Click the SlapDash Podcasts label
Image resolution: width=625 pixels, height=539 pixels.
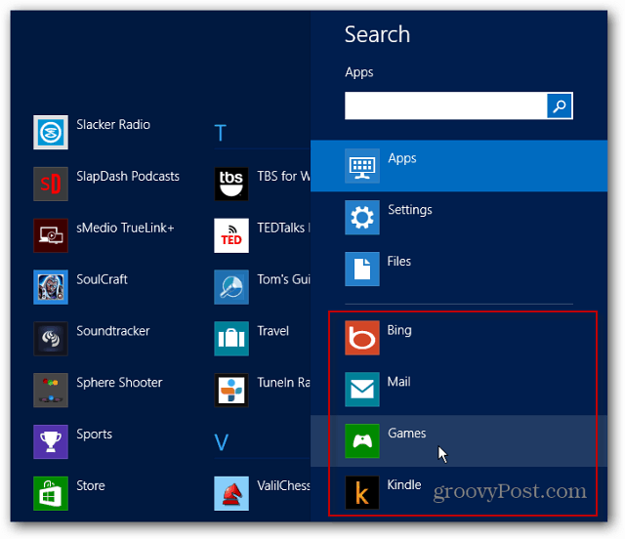[128, 176]
